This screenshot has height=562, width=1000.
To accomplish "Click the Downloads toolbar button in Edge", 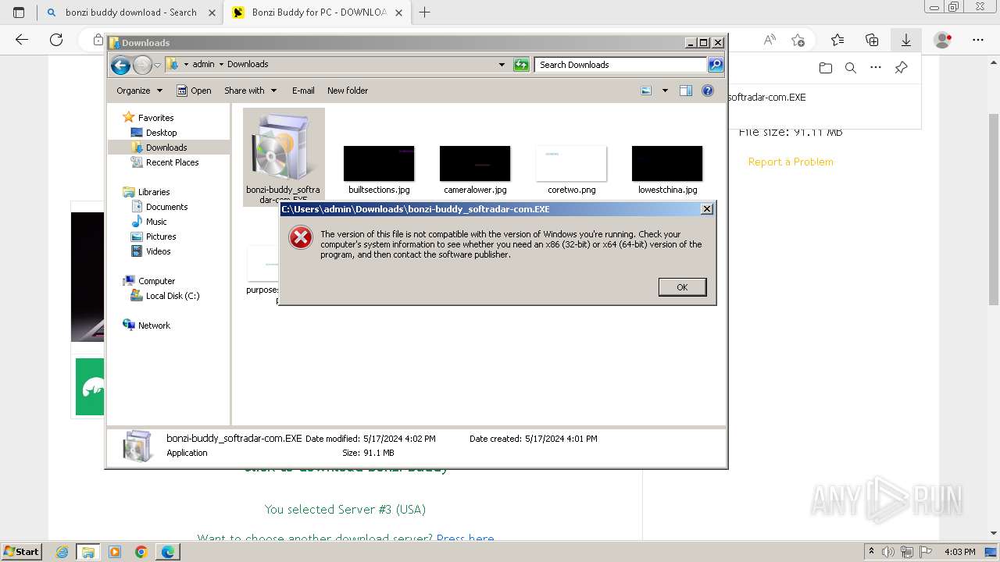I will point(906,40).
